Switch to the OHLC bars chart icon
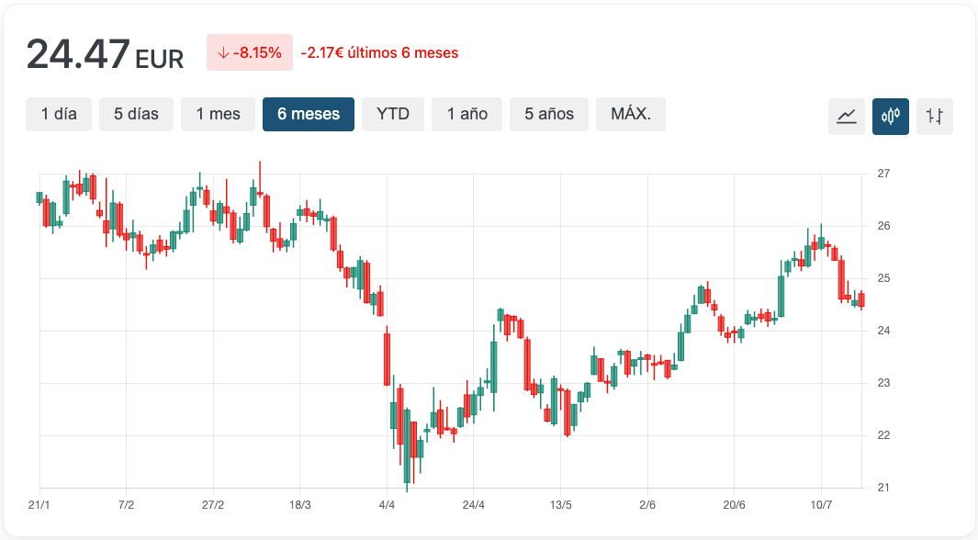This screenshot has width=978, height=540. pyautogui.click(x=935, y=117)
